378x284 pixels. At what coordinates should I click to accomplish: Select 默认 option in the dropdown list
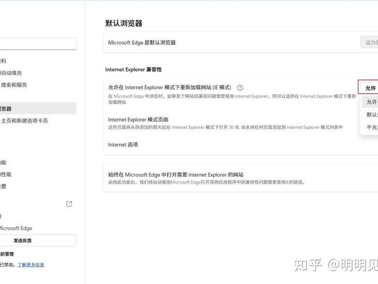point(370,115)
